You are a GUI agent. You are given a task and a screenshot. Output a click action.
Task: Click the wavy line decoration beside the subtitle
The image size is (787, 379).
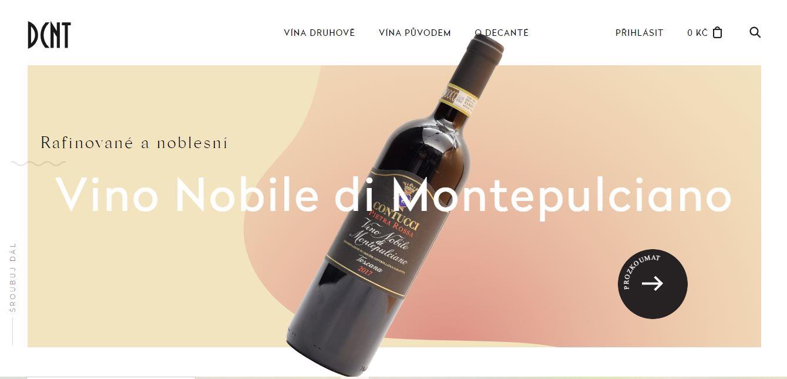(38, 163)
